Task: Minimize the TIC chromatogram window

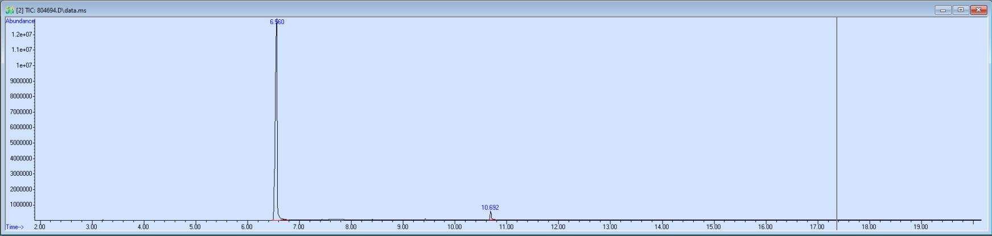Action: click(x=943, y=10)
